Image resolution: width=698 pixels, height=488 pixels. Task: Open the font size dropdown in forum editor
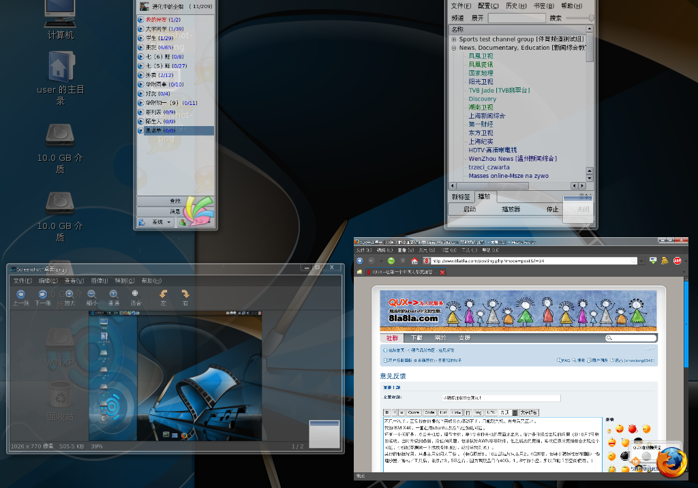pos(508,413)
